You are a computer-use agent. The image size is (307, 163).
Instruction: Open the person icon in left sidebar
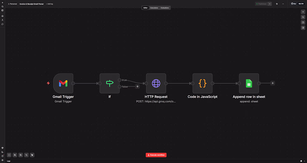pyautogui.click(x=2, y=20)
